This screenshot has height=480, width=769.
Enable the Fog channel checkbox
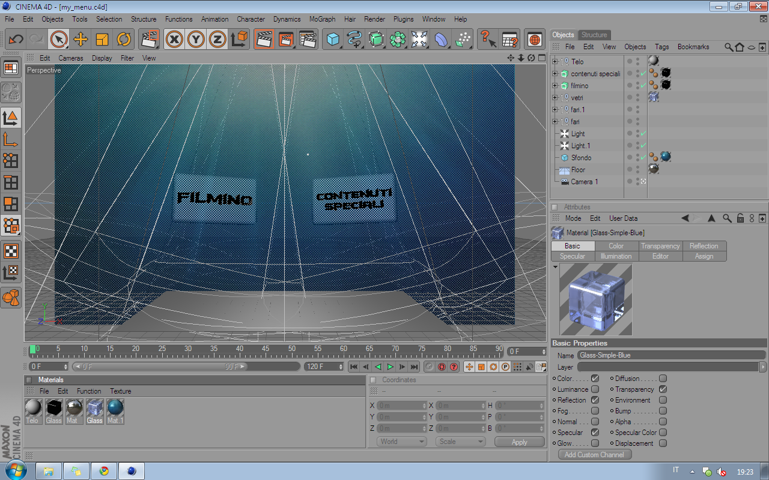[x=595, y=411]
